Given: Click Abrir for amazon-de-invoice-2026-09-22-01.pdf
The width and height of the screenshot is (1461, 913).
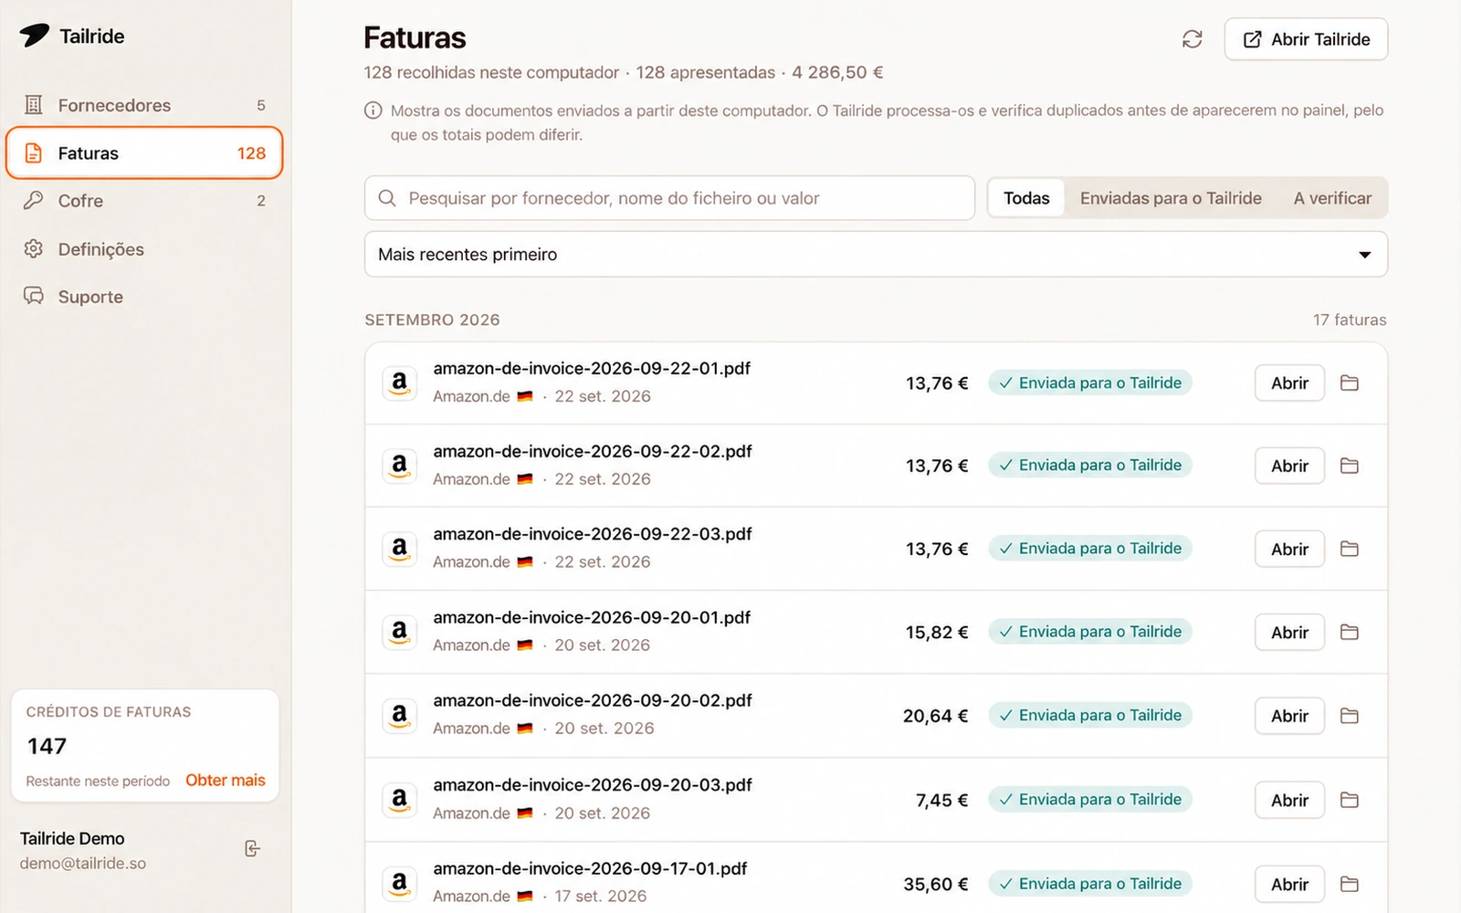Looking at the screenshot, I should pyautogui.click(x=1289, y=383).
